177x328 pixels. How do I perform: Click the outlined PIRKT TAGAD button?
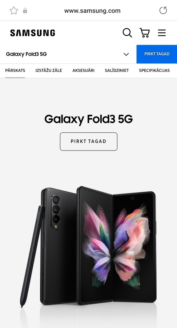pyautogui.click(x=89, y=141)
